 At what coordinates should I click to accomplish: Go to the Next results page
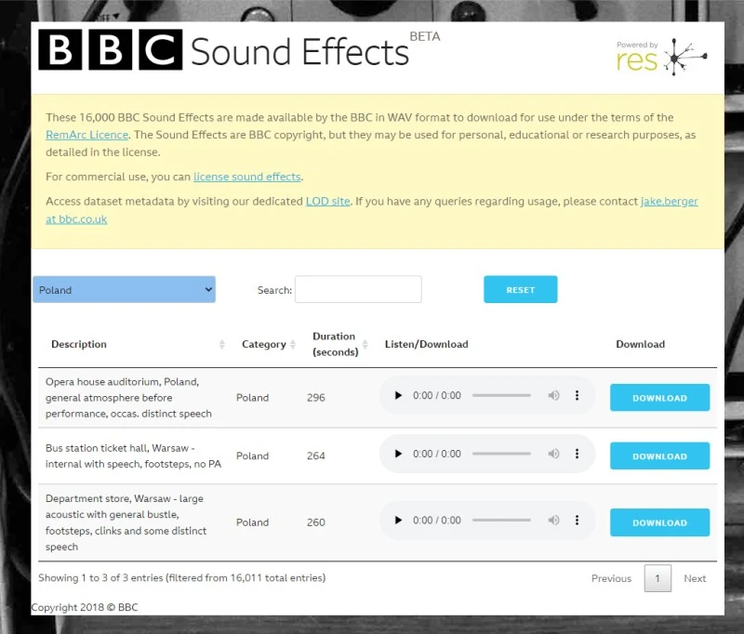pyautogui.click(x=695, y=578)
